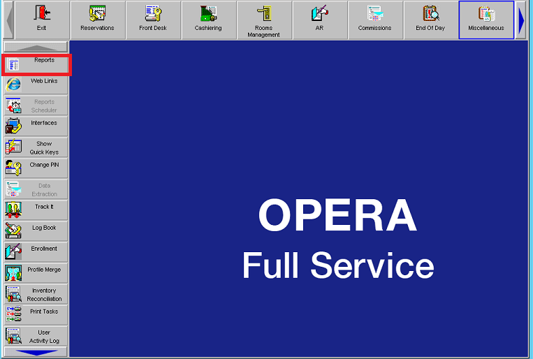533x359 pixels.
Task: Open Reports in the sidebar
Action: [x=36, y=64]
